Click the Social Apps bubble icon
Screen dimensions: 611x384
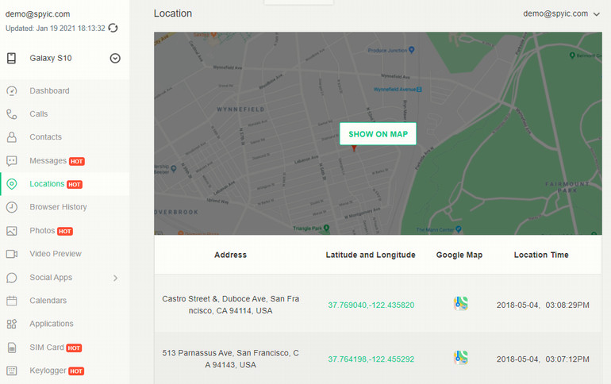point(12,278)
